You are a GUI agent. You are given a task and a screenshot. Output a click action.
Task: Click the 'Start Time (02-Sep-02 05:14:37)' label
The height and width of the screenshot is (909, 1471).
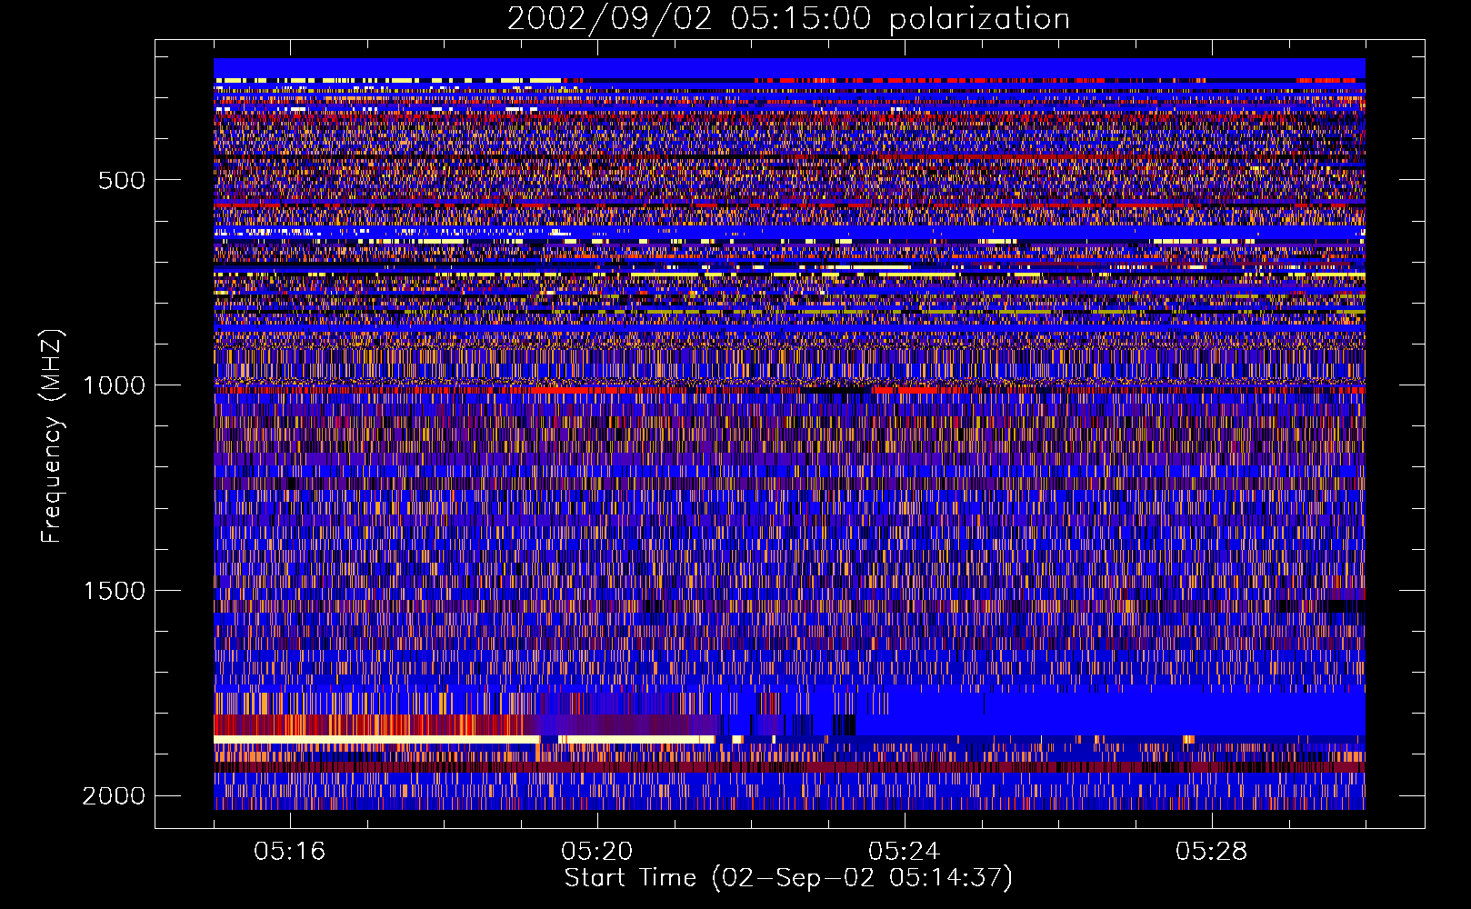[788, 878]
